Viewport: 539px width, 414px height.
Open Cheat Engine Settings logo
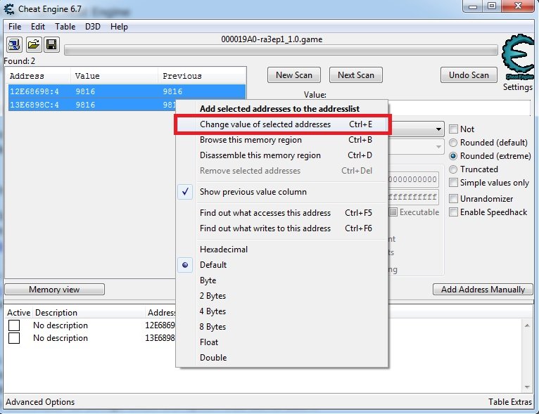517,57
